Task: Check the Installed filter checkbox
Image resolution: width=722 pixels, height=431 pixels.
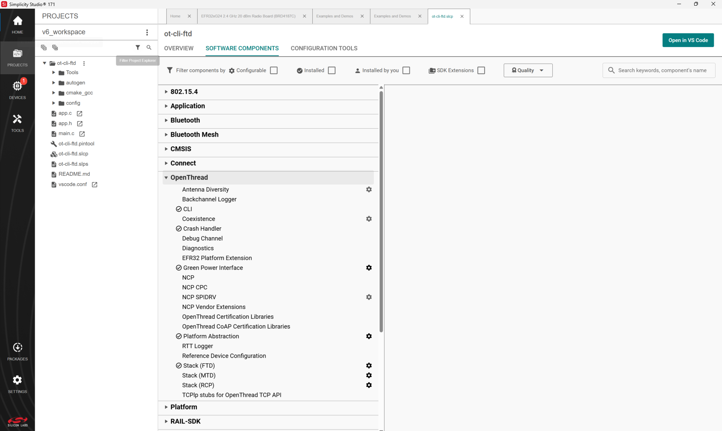Action: pos(331,70)
